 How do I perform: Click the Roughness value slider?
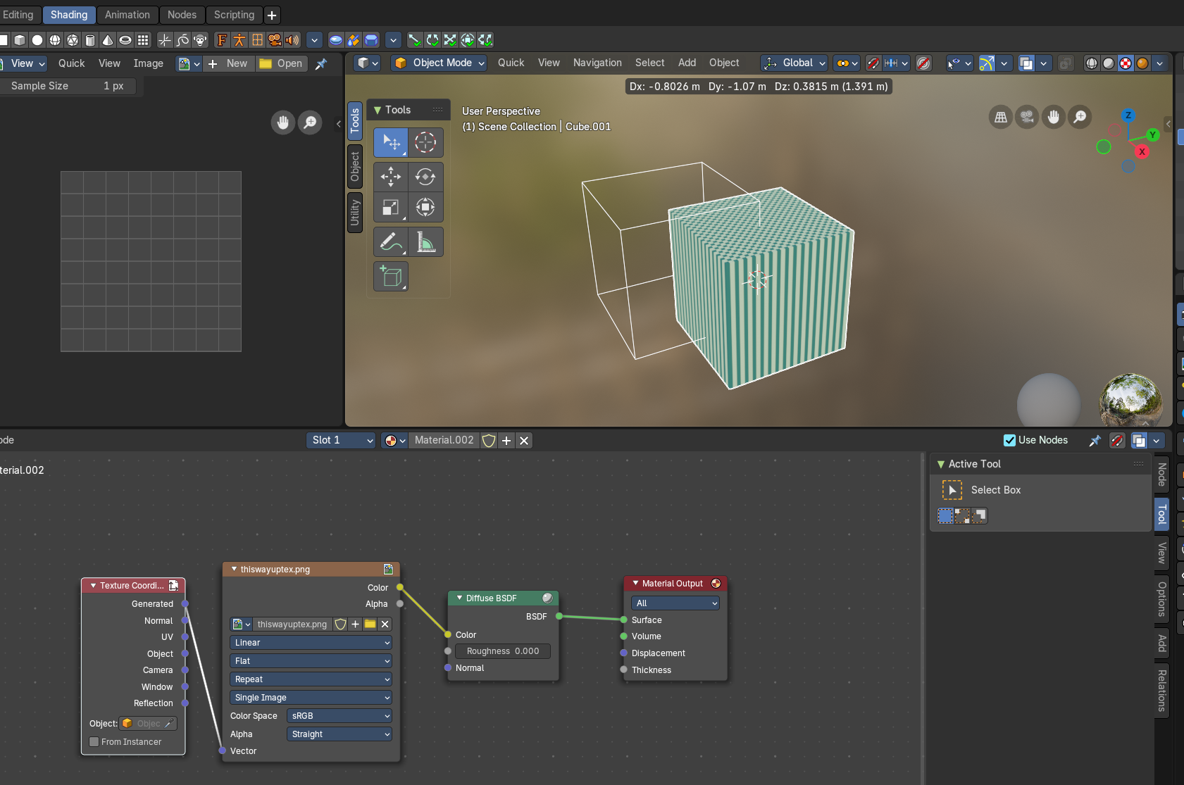coord(503,651)
